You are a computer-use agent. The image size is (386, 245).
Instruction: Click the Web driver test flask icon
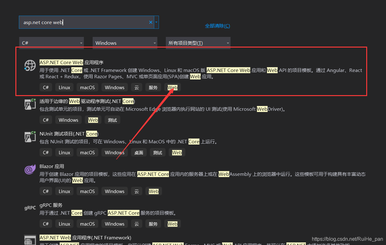point(30,104)
